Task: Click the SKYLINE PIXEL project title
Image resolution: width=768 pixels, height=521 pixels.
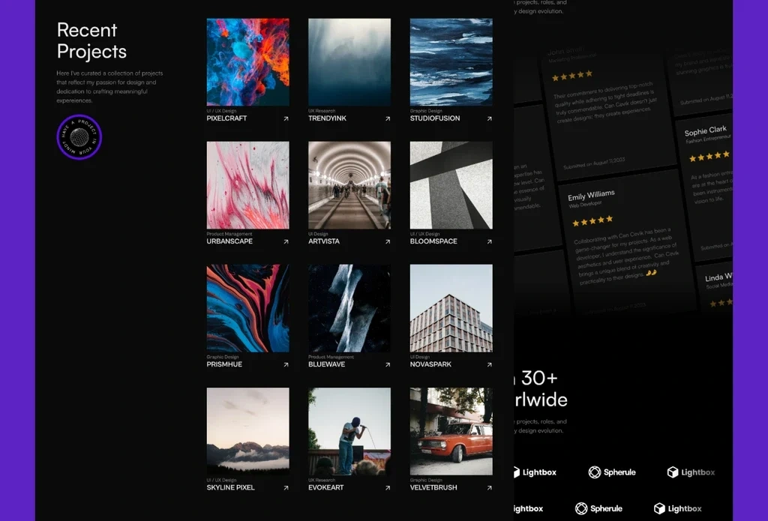Action: [231, 488]
